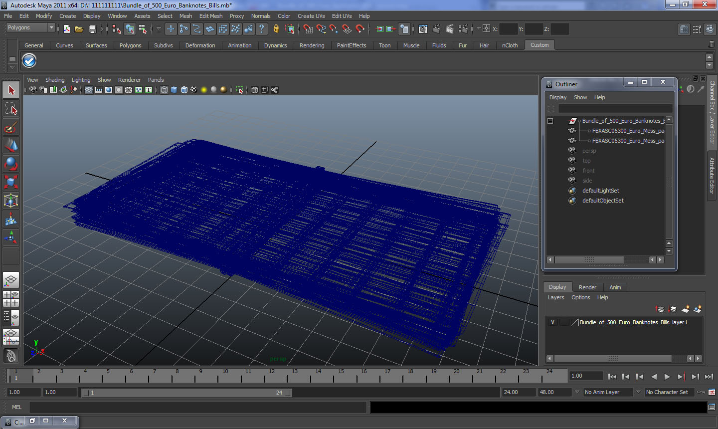Open the Render Settings window icon
Image resolution: width=718 pixels, height=429 pixels.
463,29
